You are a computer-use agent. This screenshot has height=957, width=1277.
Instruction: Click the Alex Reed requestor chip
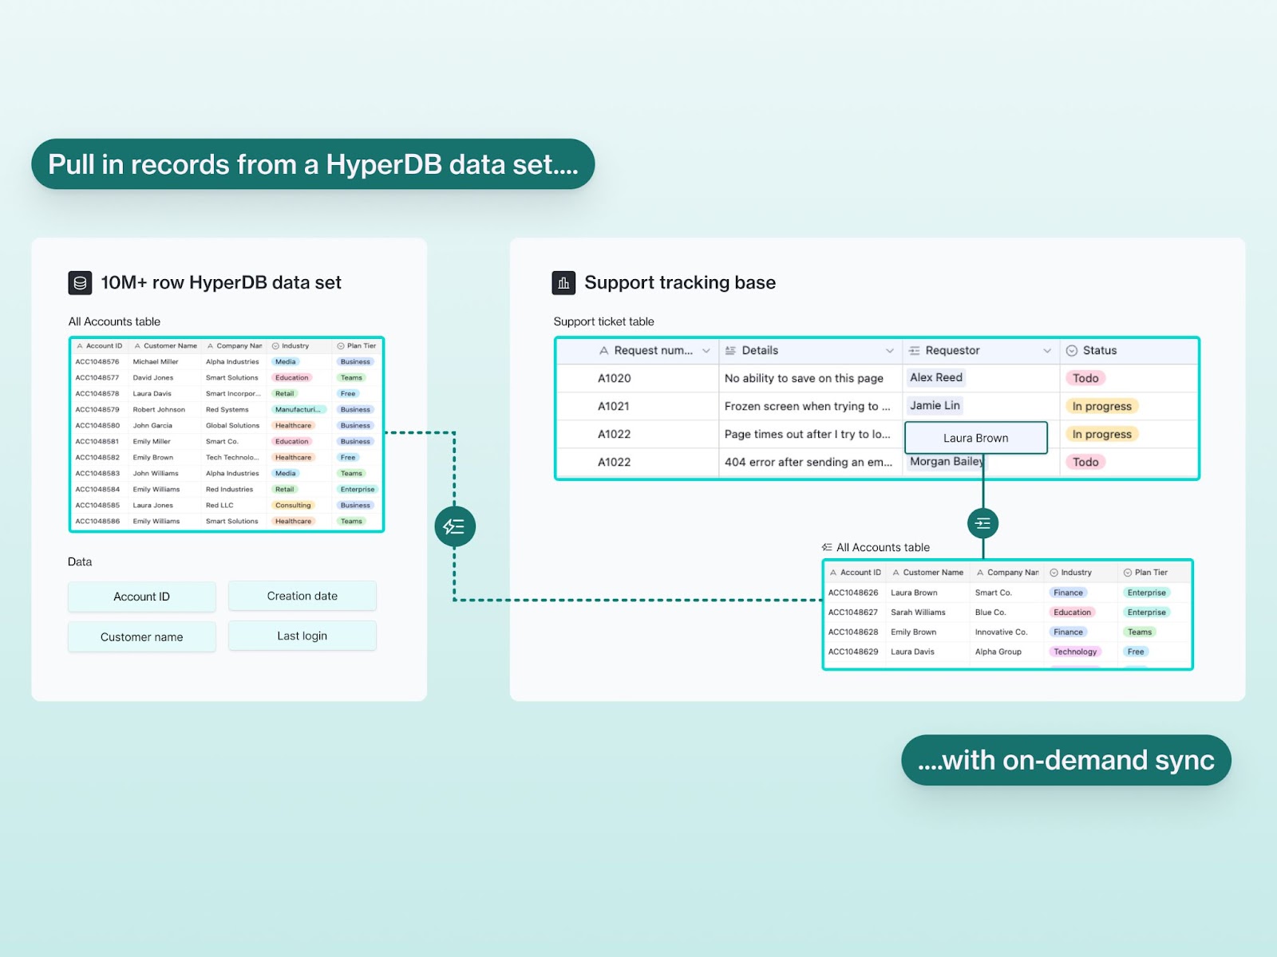click(936, 377)
